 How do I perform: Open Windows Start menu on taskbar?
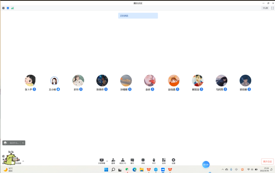(x=106, y=170)
